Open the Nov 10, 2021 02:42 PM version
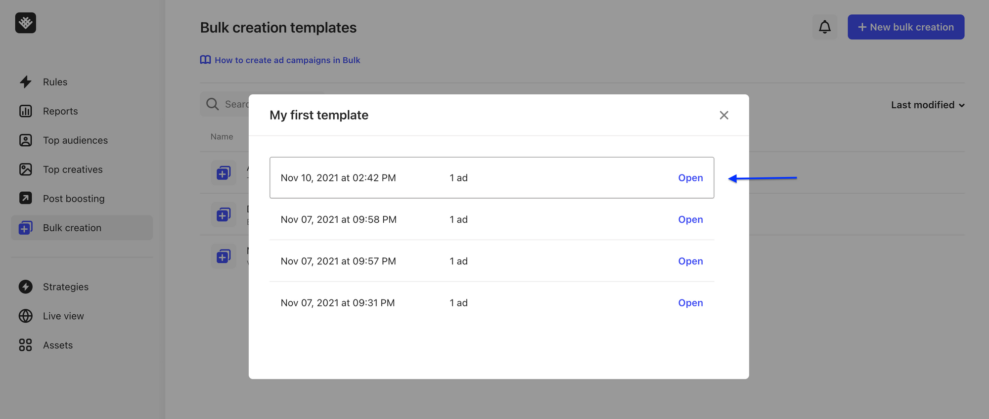This screenshot has width=989, height=419. [x=690, y=178]
